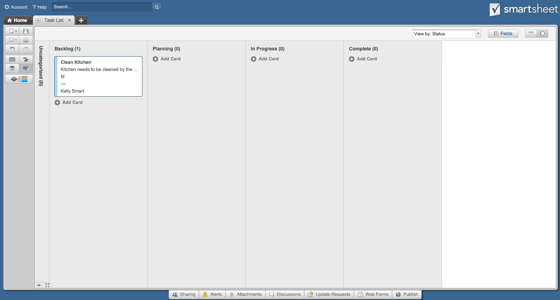Screen dimensions: 560x300
Task: Click the Undo arrow icon
Action: click(12, 49)
